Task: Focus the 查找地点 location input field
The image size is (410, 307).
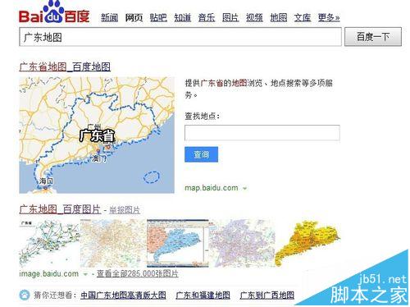Action: pos(262,133)
